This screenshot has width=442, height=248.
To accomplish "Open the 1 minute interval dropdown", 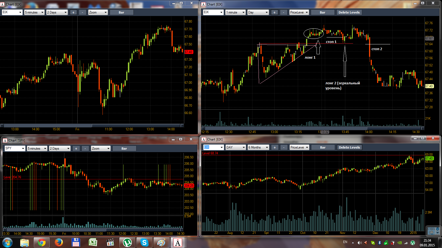I will 235,12.
